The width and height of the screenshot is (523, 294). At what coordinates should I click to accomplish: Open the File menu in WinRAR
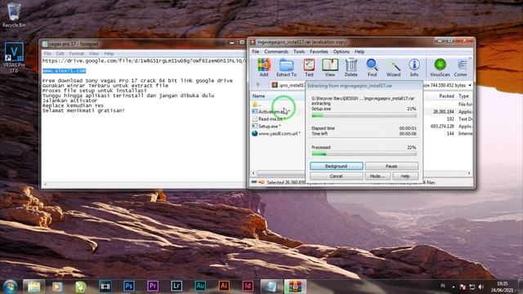coord(256,51)
